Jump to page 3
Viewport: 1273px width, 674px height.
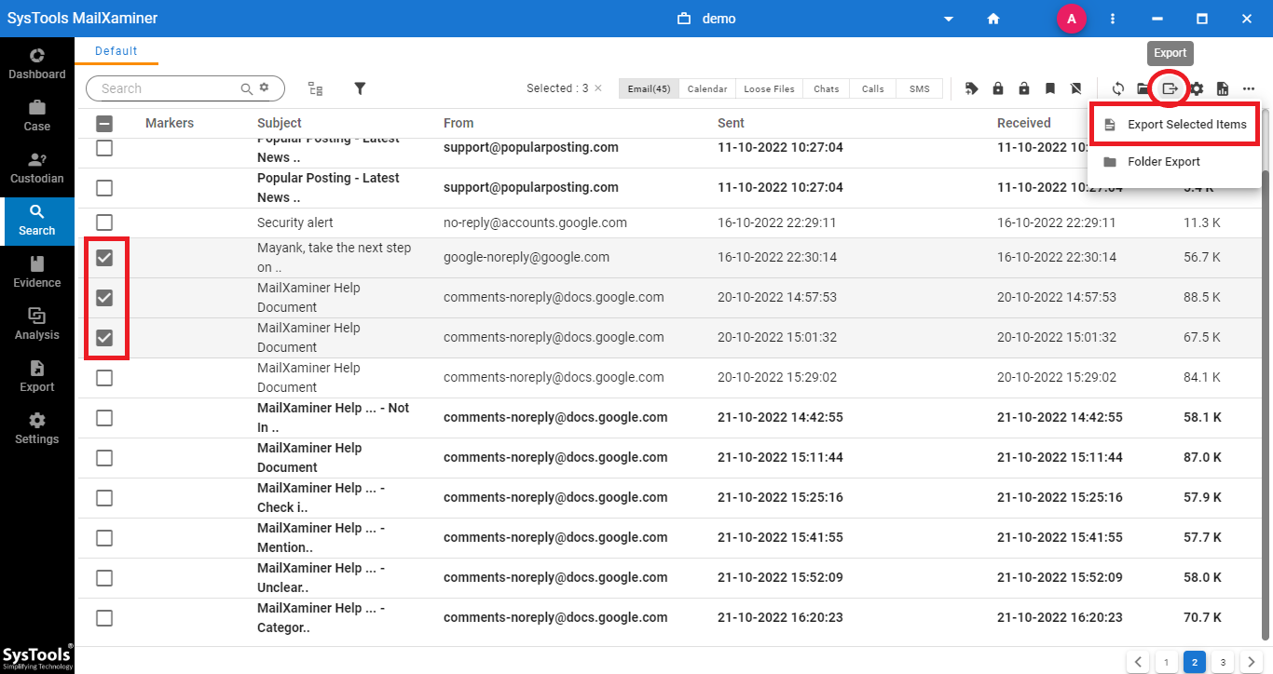tap(1223, 662)
